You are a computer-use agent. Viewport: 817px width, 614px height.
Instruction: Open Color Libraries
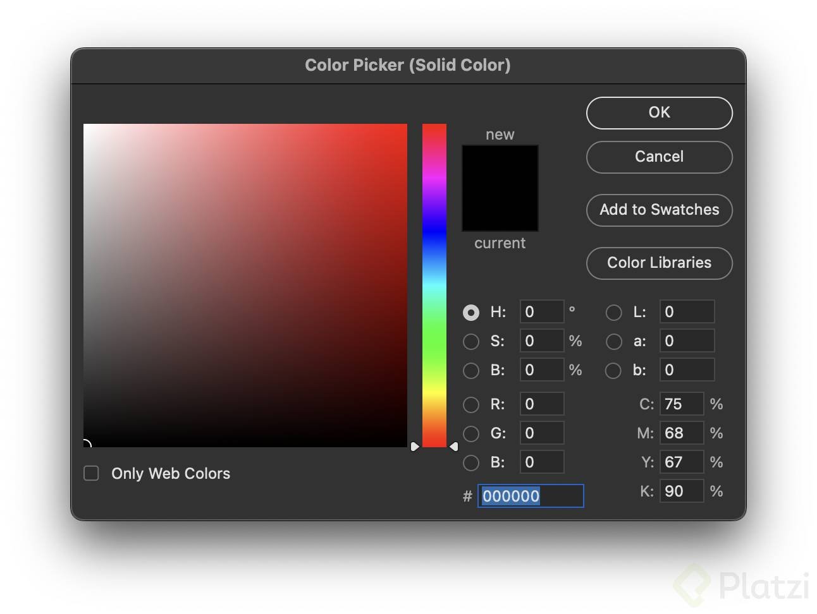(659, 263)
